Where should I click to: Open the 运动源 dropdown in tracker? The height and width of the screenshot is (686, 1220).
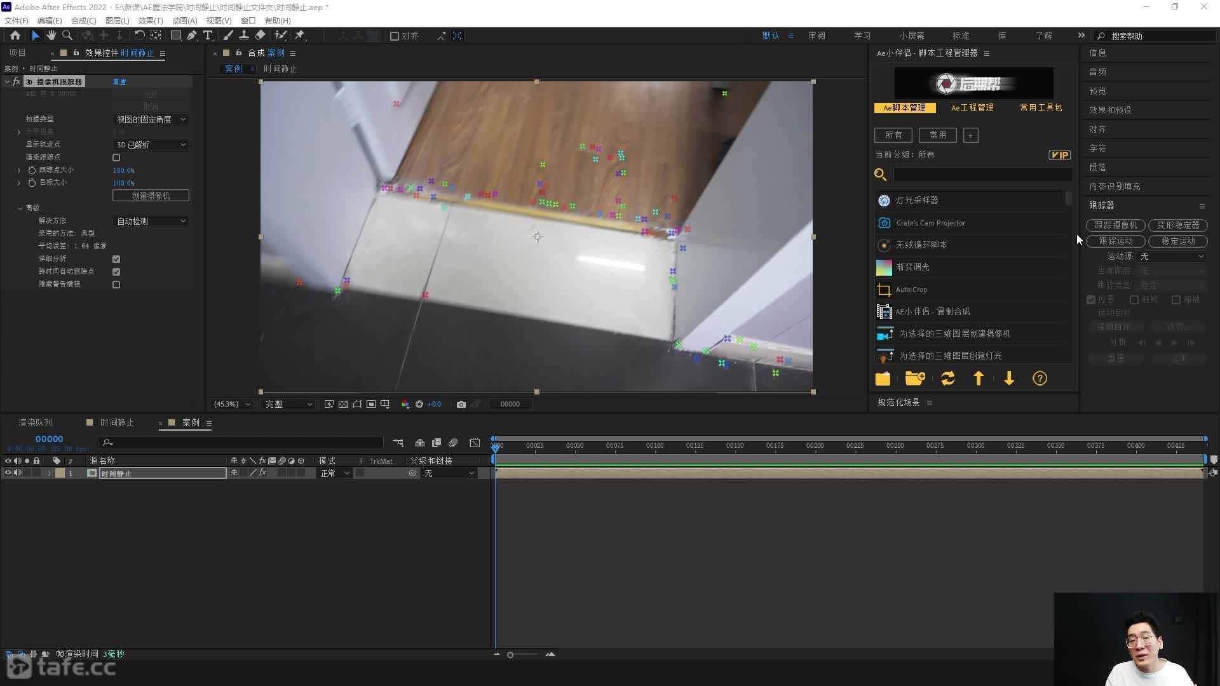[x=1172, y=257]
